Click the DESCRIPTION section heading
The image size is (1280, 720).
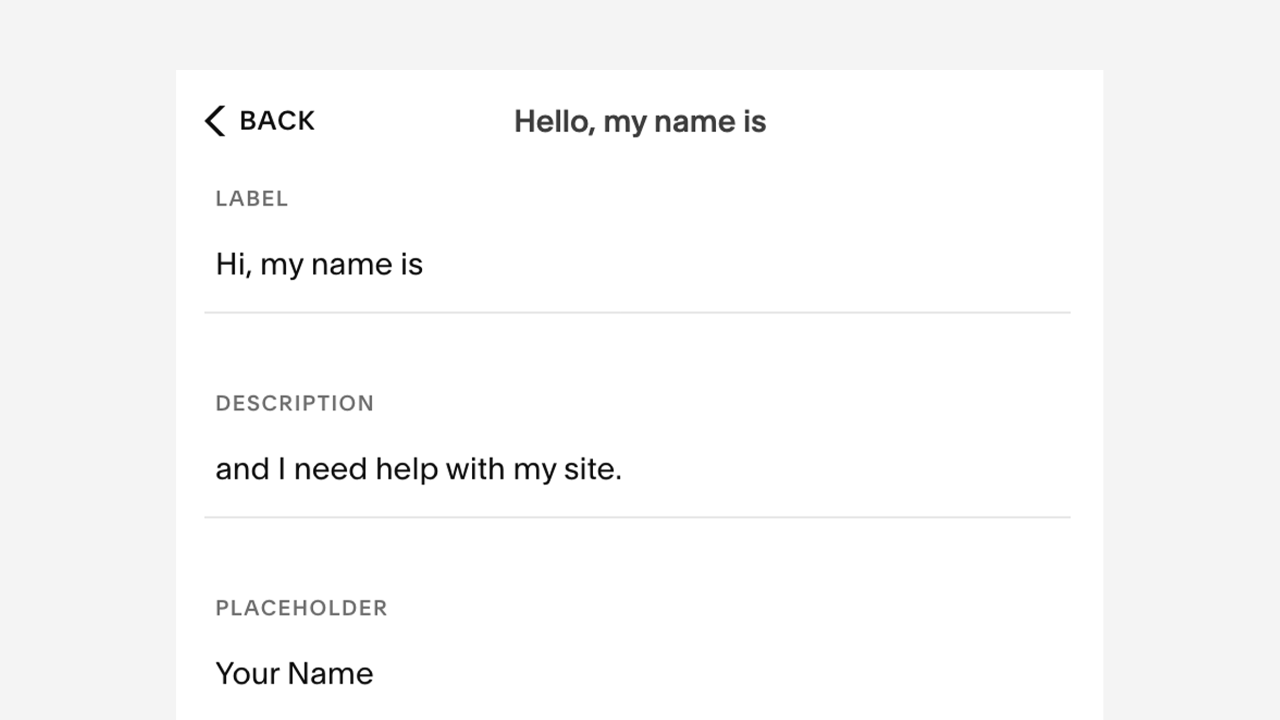coord(294,403)
